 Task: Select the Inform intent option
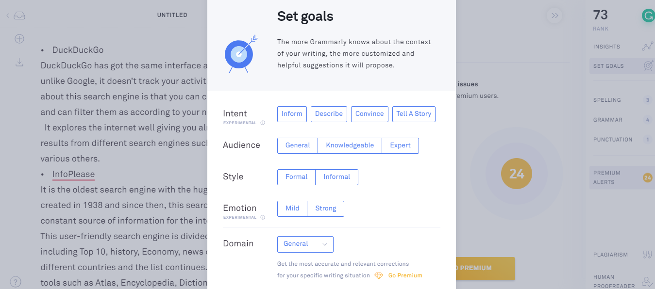(292, 114)
